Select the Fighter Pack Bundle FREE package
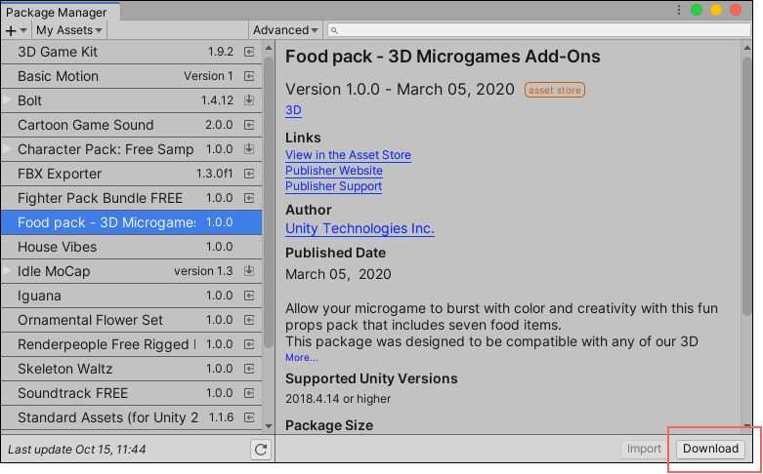Viewport: 763px width, 474px height. coord(131,198)
